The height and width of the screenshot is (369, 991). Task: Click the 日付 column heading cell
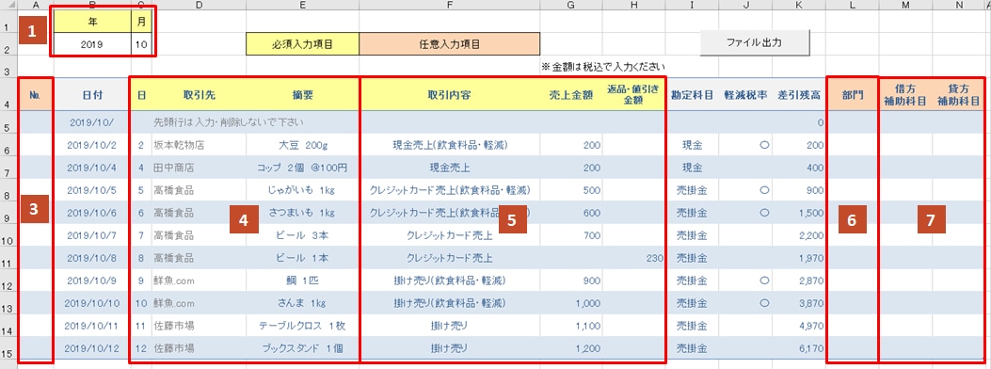coord(92,95)
